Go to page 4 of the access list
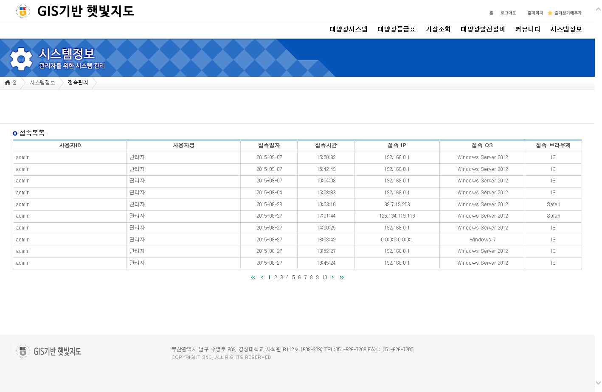Viewport: 602px width, 392px height. 287,277
